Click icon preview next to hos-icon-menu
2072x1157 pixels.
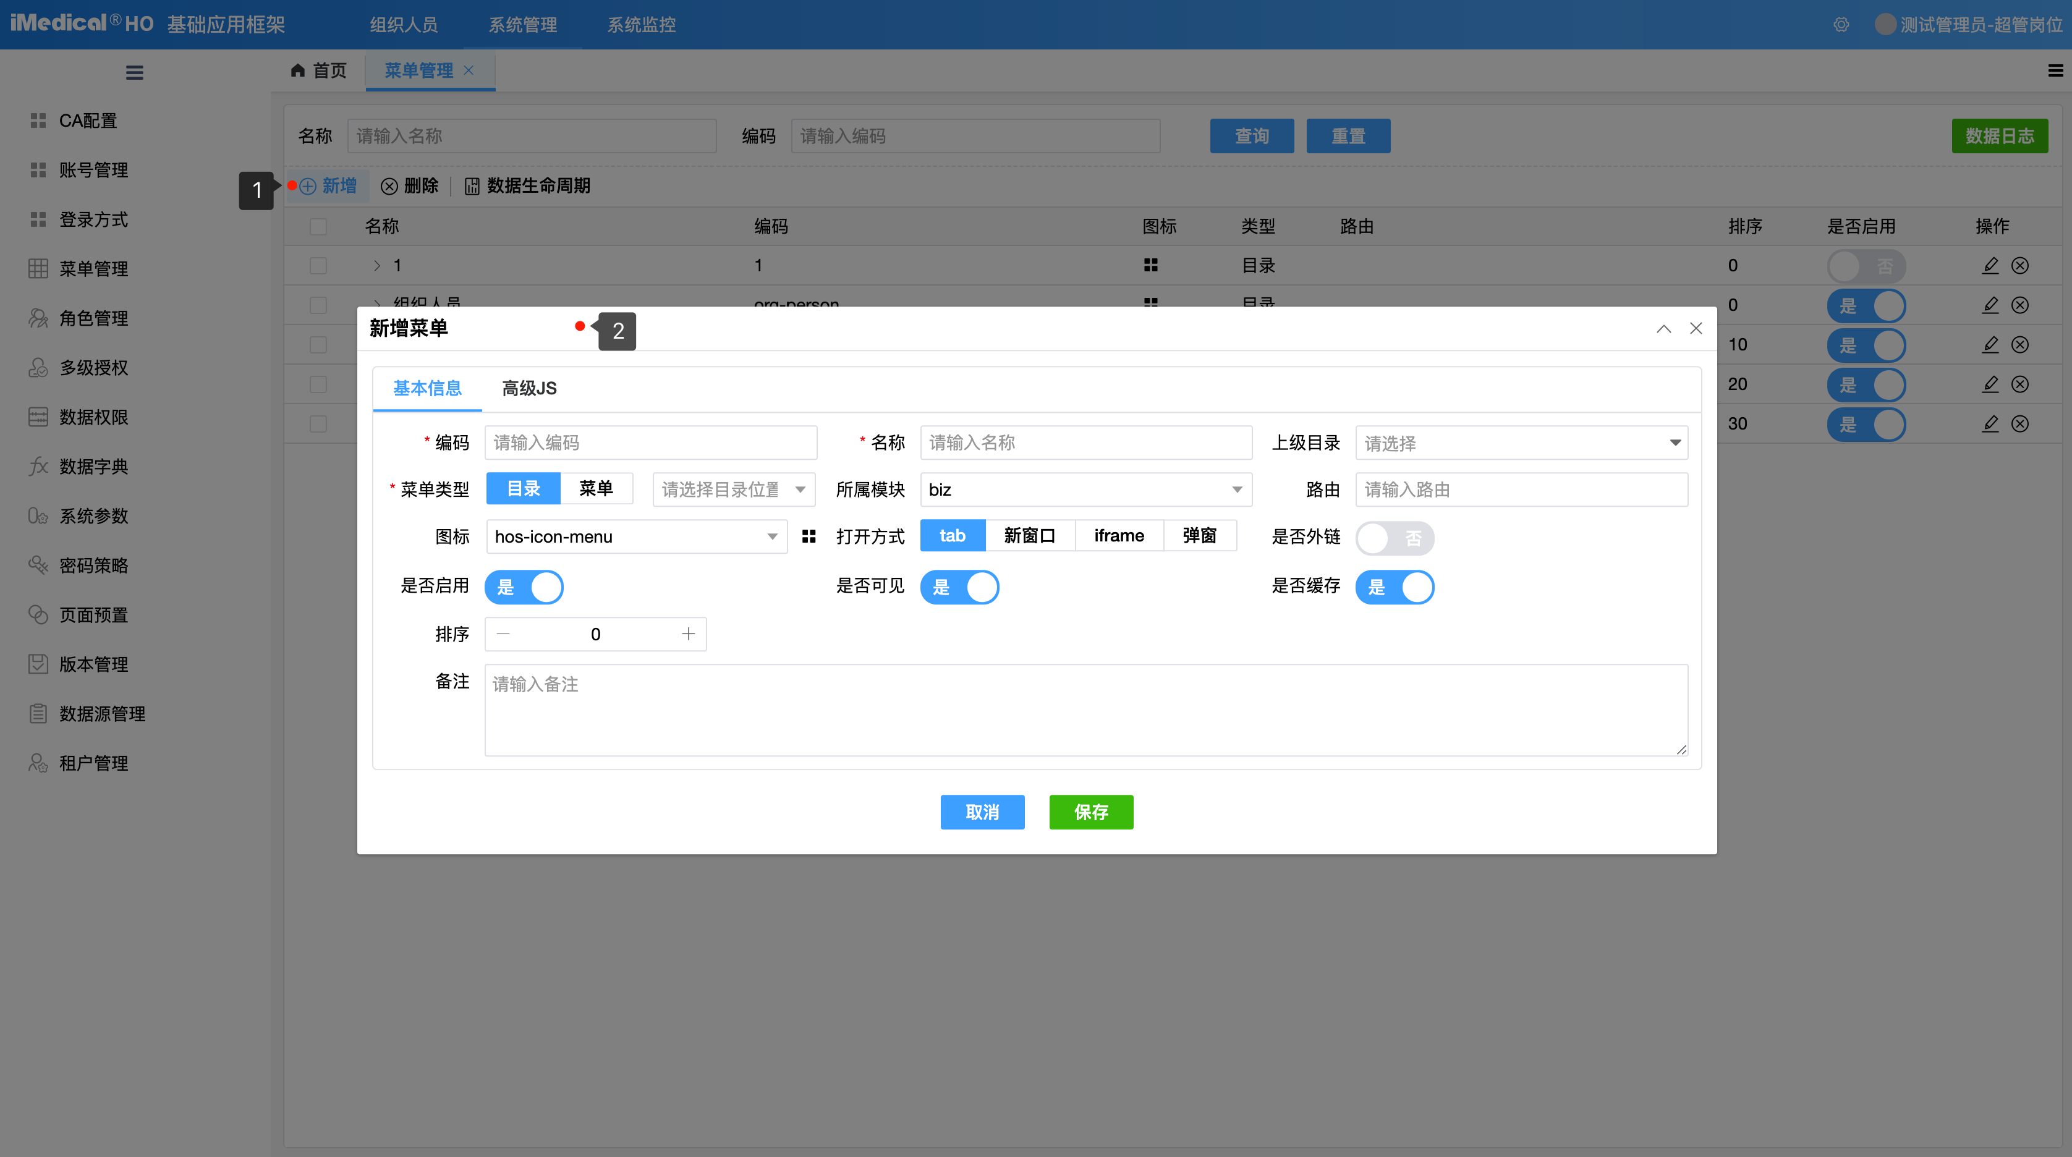(809, 536)
